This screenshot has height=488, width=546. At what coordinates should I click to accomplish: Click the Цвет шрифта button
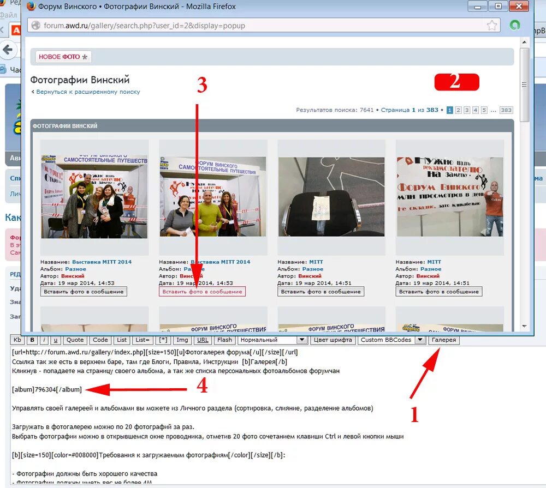(333, 340)
